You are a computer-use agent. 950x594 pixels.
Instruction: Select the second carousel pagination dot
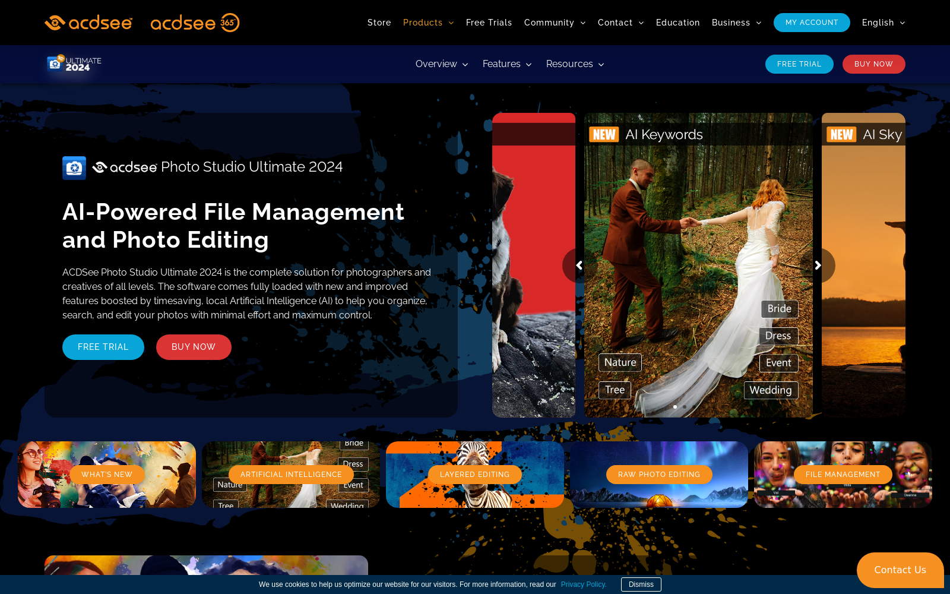[x=685, y=407]
